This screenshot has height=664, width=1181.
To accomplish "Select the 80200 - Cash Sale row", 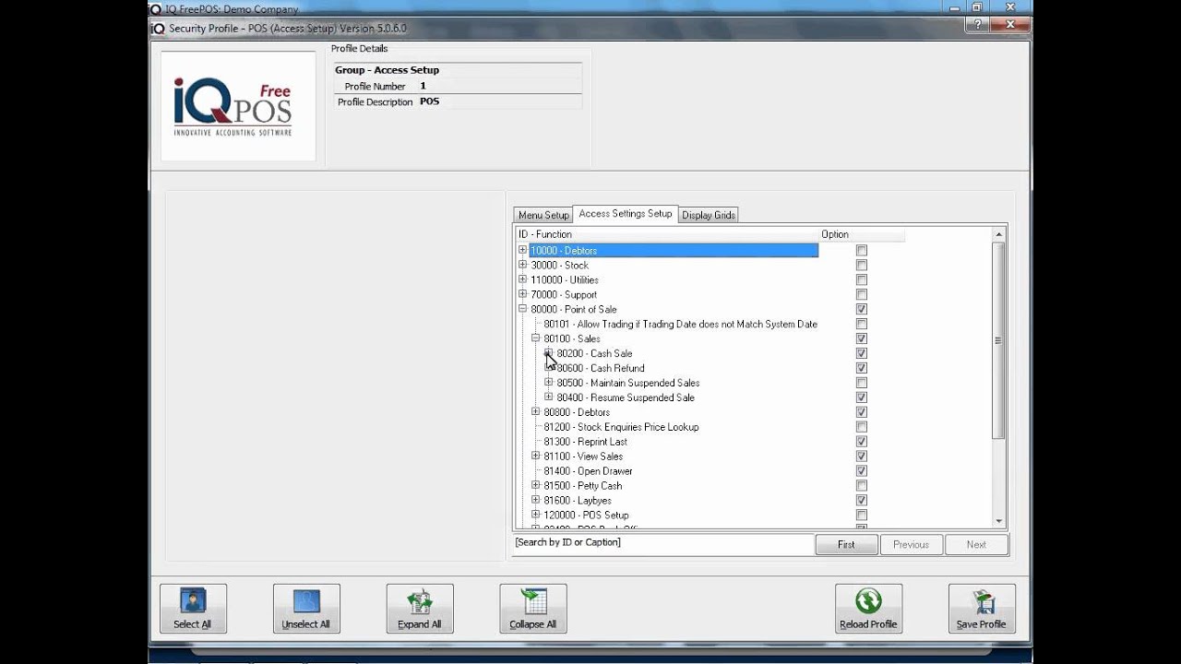I will click(x=594, y=353).
